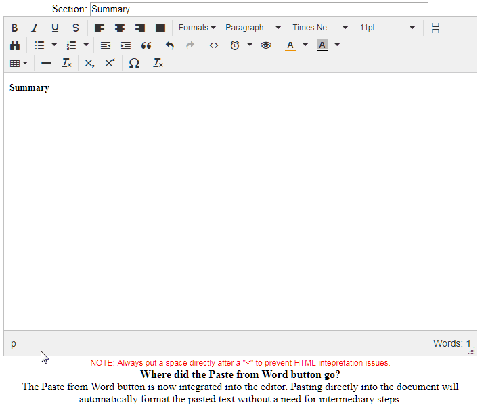
Task: Apply the orange text color
Action: 290,45
